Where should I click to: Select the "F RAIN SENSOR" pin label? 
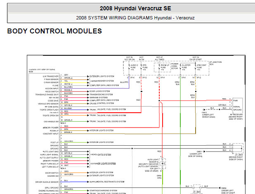(51, 79)
